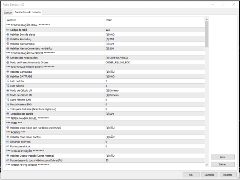Click the fraction icon beside Lucro Máximo (LM)
Viewport: 240px width, 180px height.
click(7, 100)
